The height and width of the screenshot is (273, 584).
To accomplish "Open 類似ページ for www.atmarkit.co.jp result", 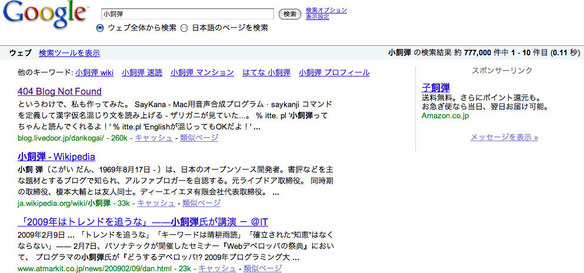I will coord(262,268).
